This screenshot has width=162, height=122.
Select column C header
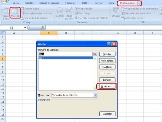click(x=49, y=33)
